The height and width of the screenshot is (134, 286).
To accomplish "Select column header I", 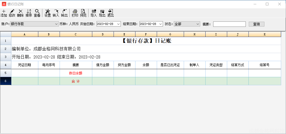I will (x=216, y=34).
